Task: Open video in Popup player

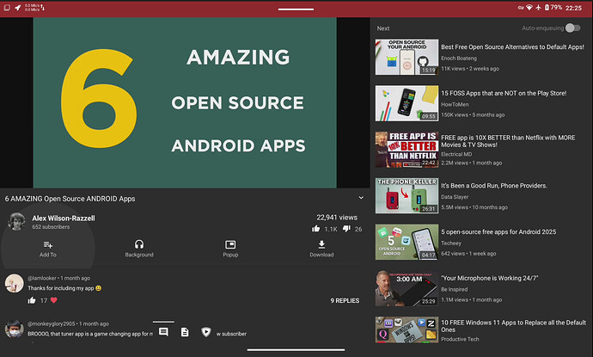Action: pyautogui.click(x=230, y=245)
